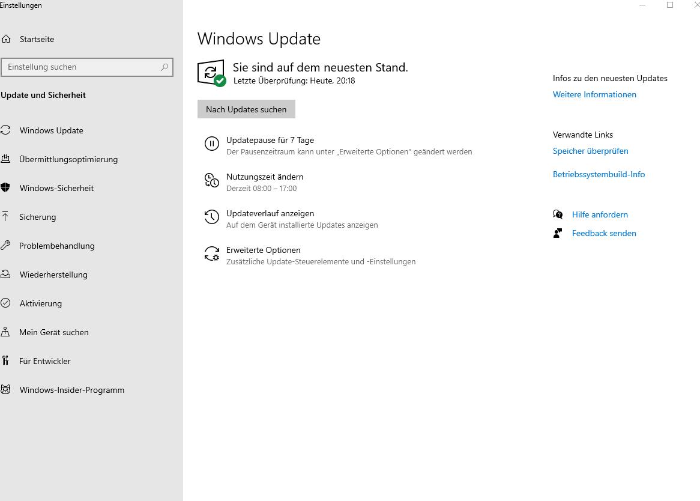Click the cat icon for Windows-Insider-Programm
Image resolution: width=700 pixels, height=501 pixels.
(5, 389)
